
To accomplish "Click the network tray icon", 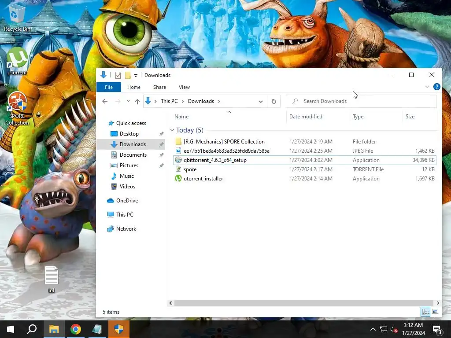I will pos(384,329).
